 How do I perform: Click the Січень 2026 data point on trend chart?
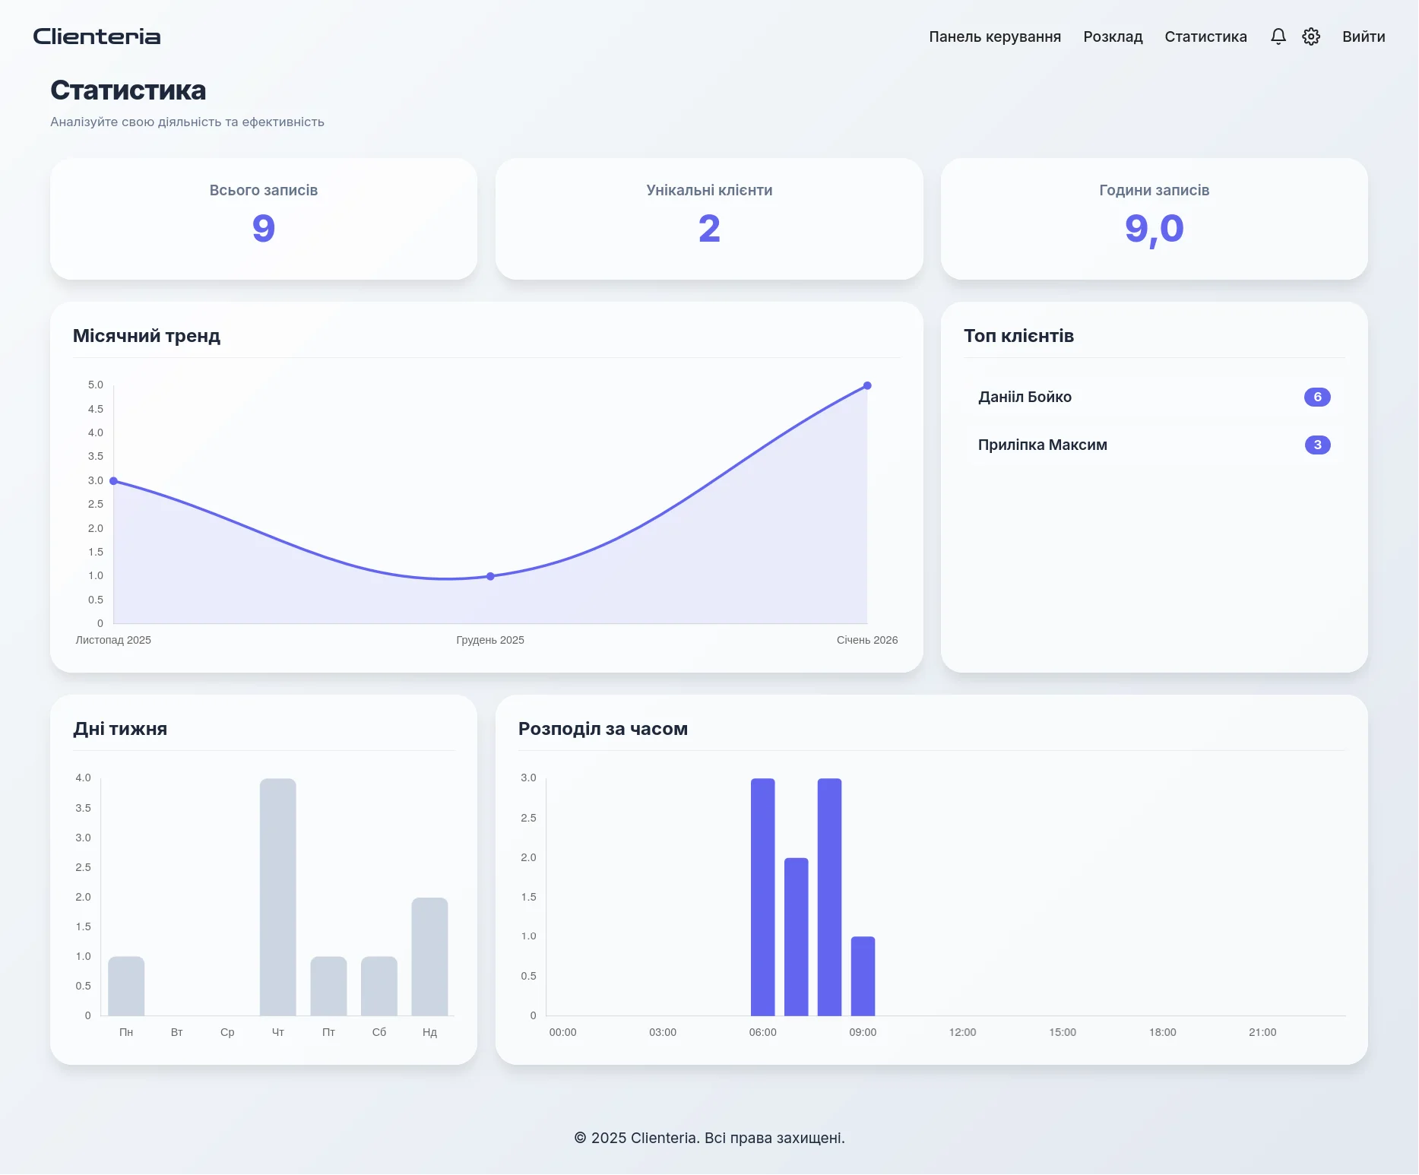tap(867, 385)
